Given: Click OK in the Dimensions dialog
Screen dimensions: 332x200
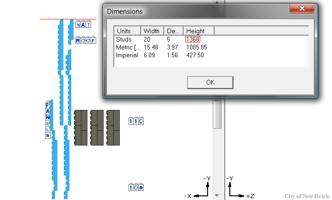Looking at the screenshot, I should point(210,83).
